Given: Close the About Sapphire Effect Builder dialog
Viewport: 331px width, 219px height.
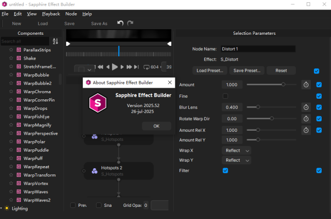Looking at the screenshot, I should point(170,82).
